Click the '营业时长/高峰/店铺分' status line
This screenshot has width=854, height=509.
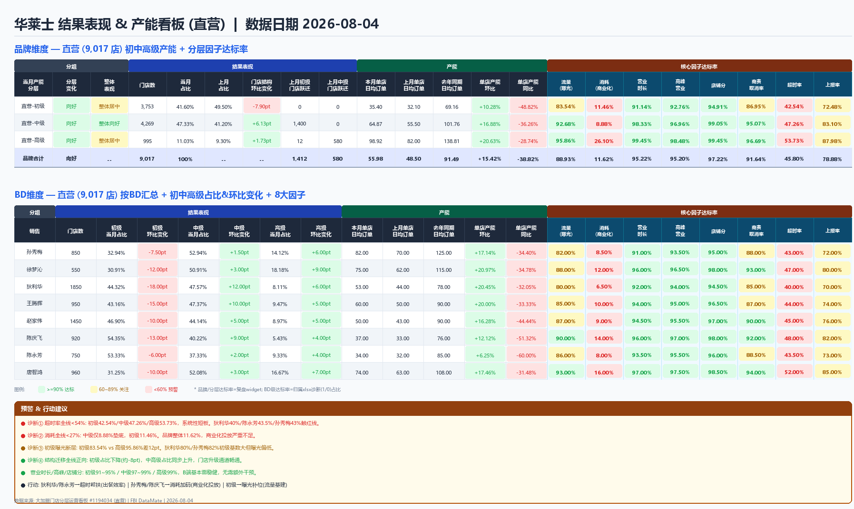[140, 472]
